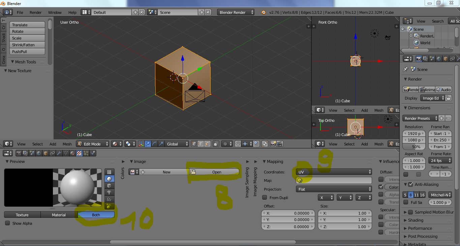Click the pin icon beside Scene
The image size is (460, 246).
point(406,69)
